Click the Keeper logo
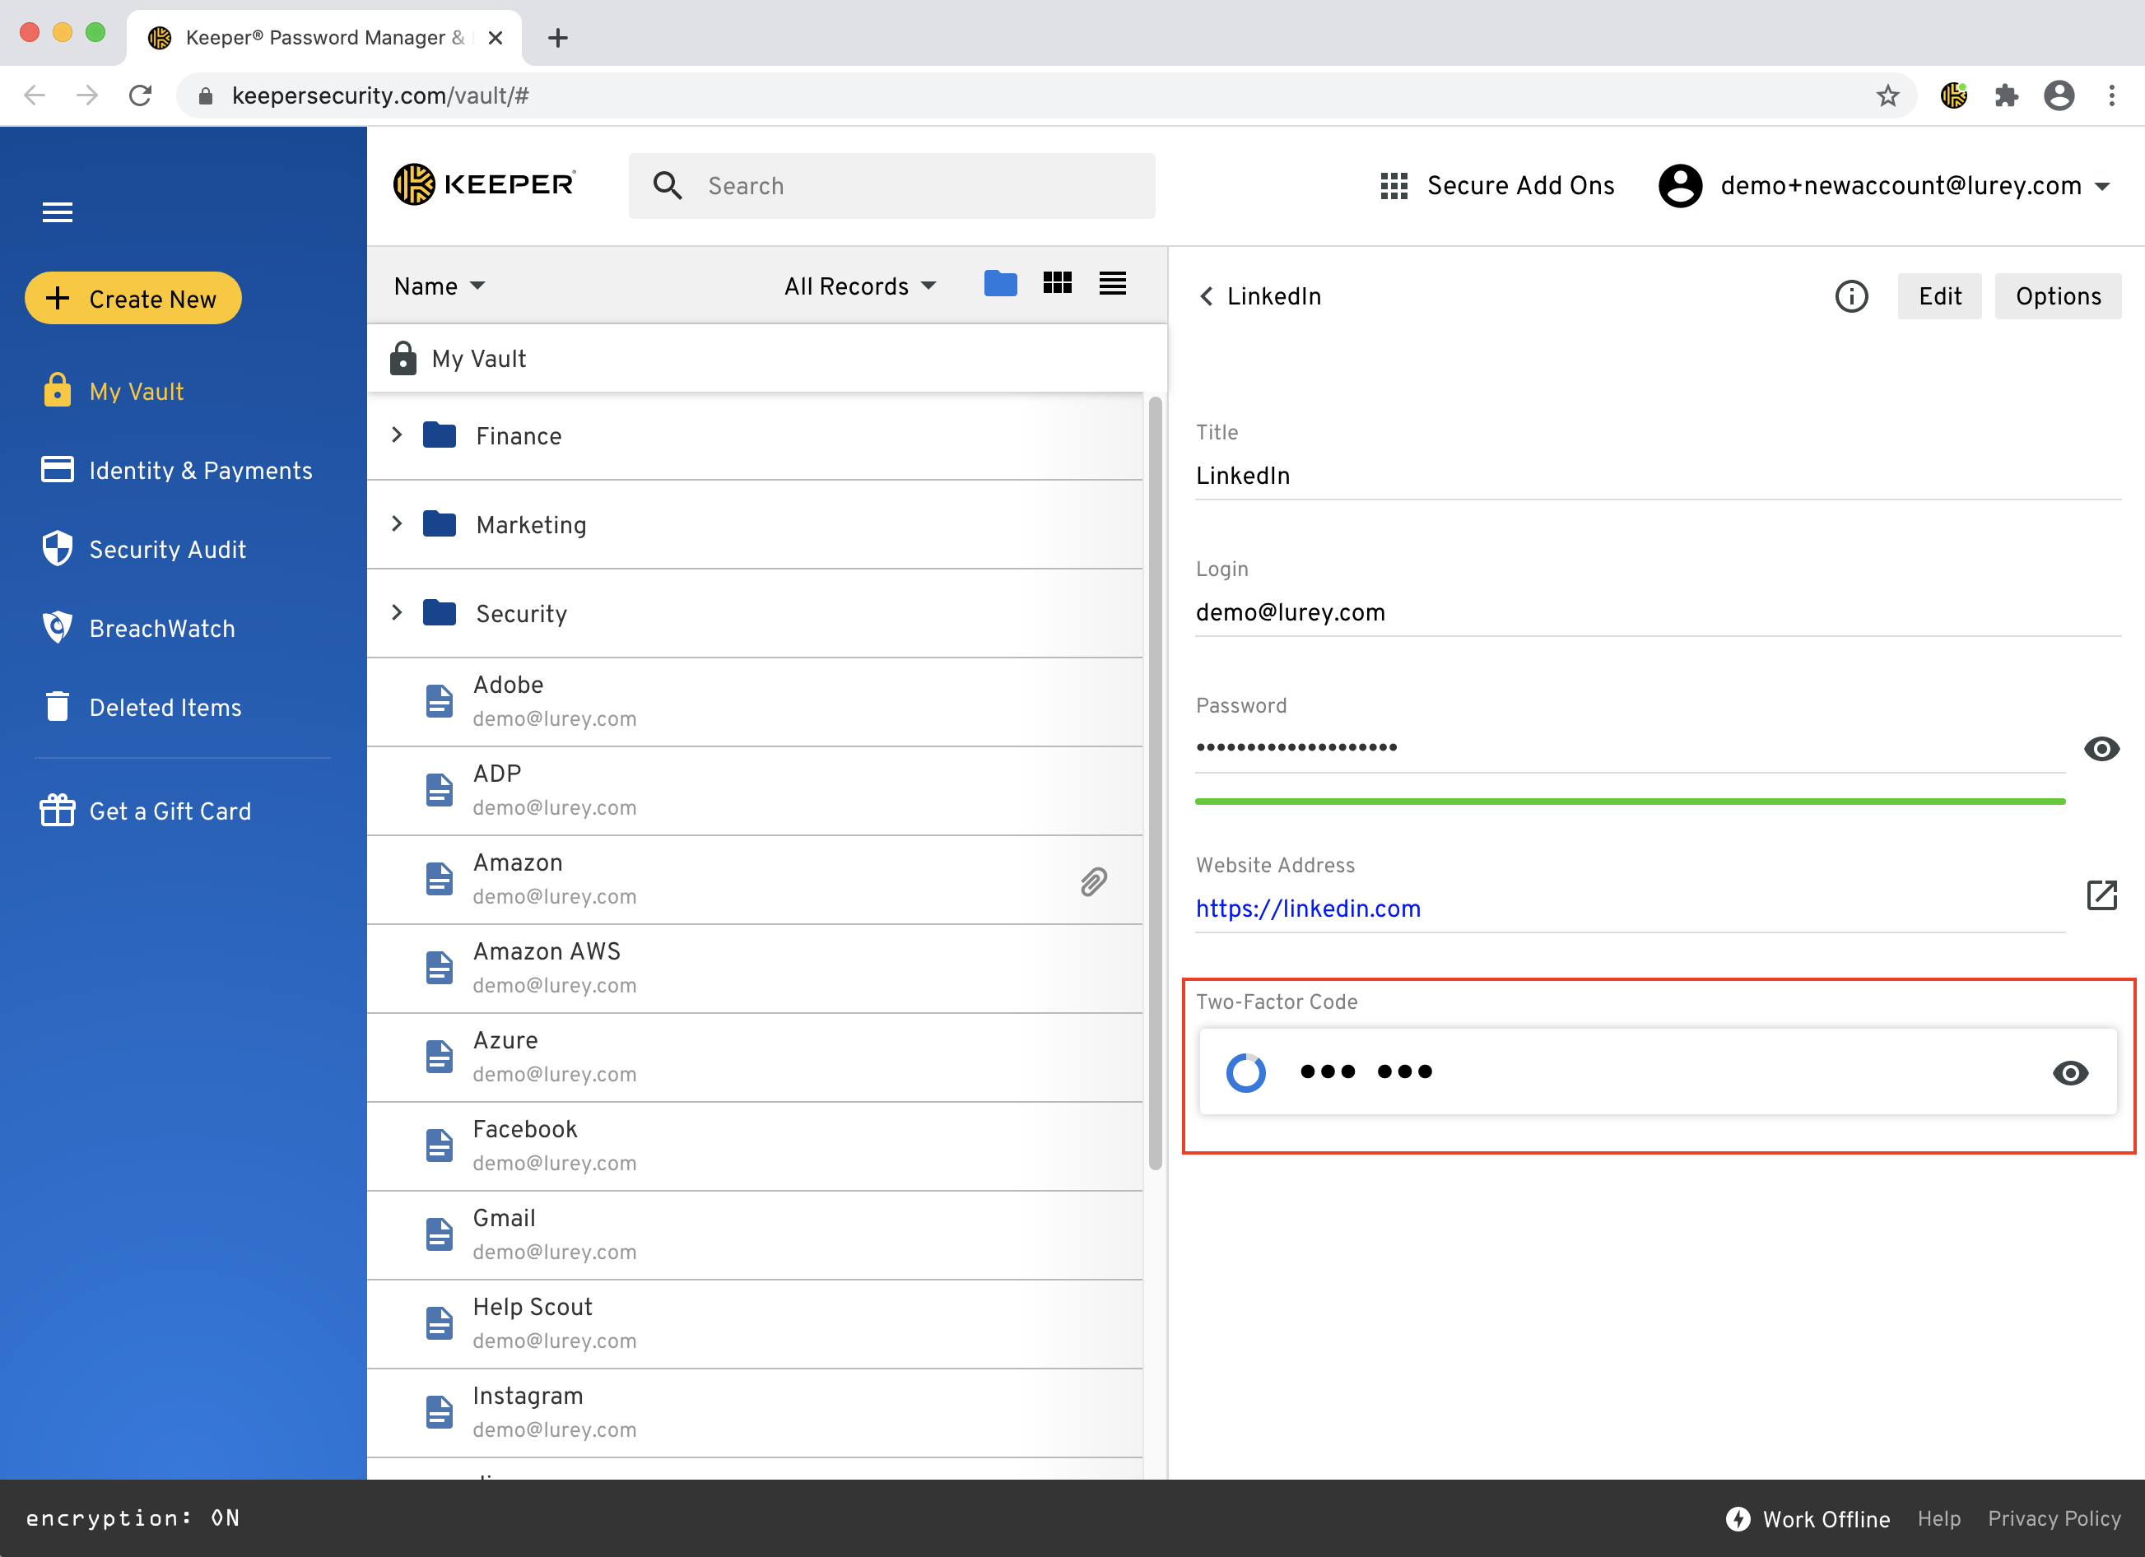 click(484, 184)
